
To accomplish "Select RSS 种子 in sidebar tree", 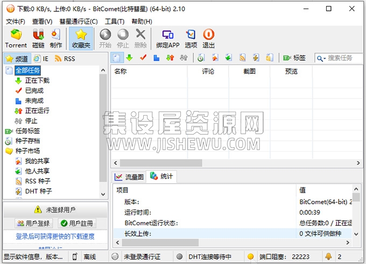I will tap(38, 181).
